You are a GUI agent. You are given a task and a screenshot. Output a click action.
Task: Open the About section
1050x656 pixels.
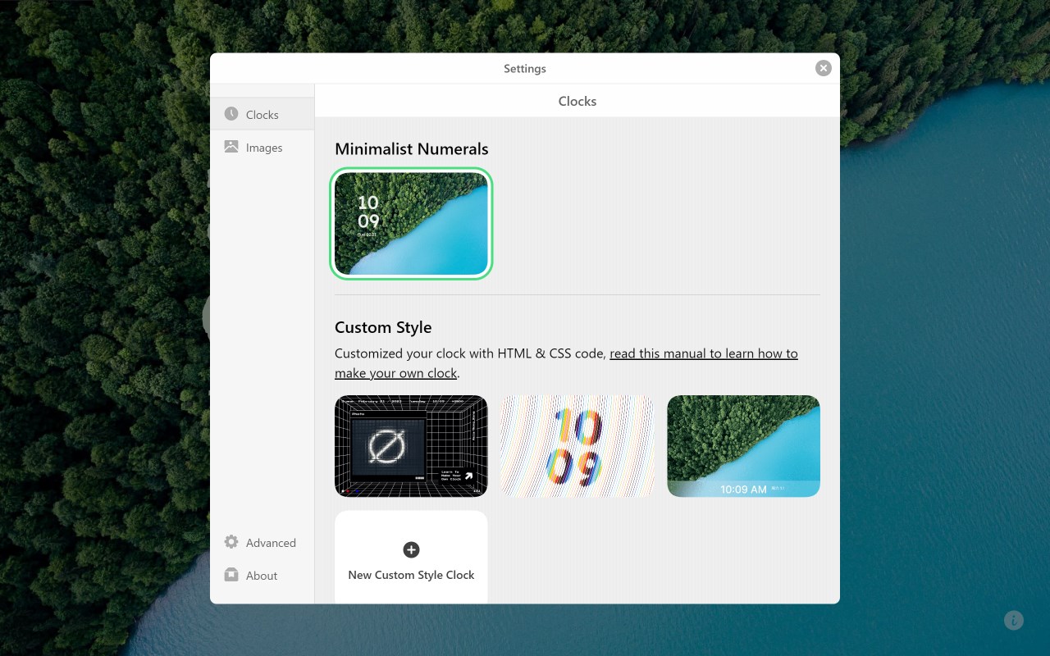pos(262,576)
